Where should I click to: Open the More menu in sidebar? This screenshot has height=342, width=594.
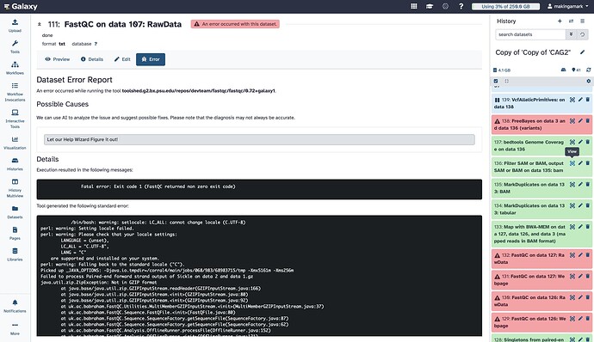click(x=15, y=329)
